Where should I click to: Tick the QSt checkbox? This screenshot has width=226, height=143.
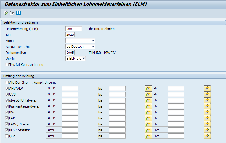click(x=7, y=136)
